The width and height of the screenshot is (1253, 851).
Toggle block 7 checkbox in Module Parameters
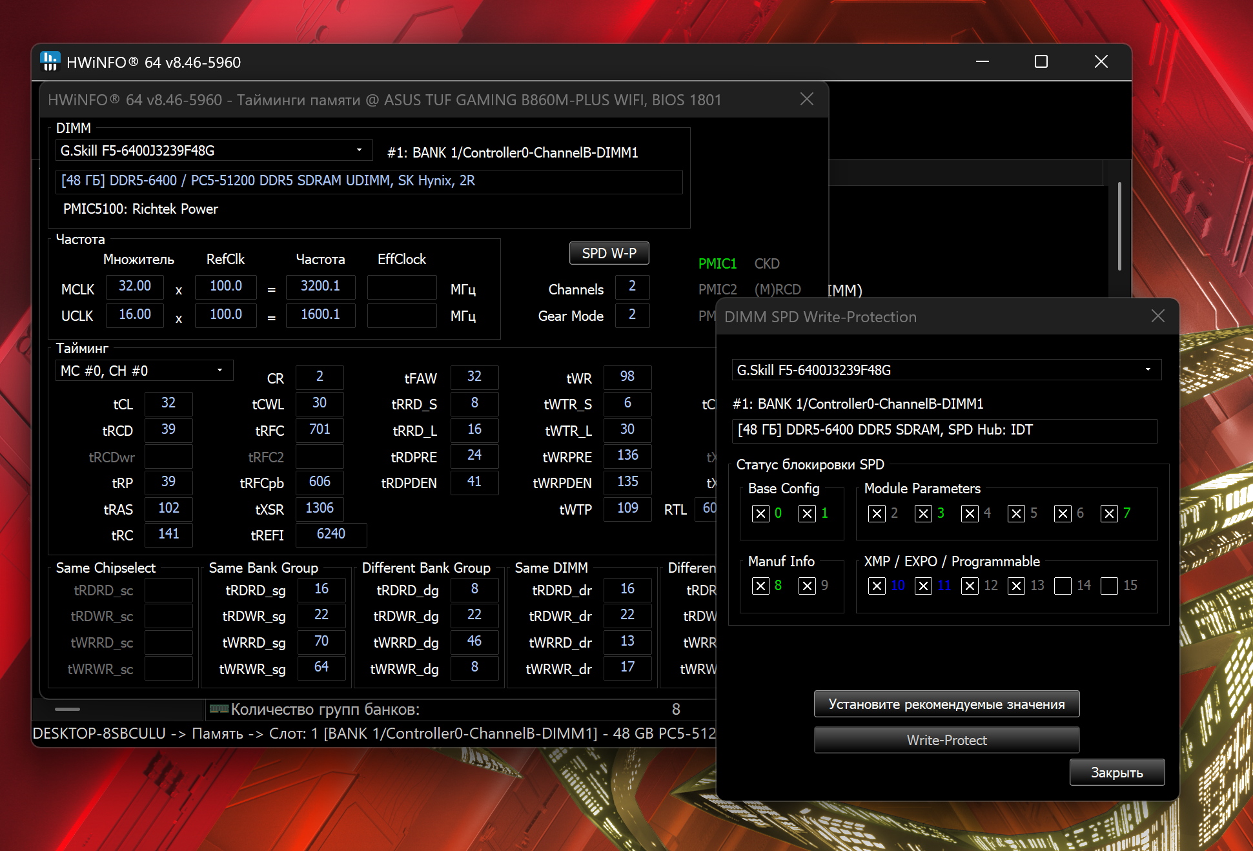pos(1109,513)
